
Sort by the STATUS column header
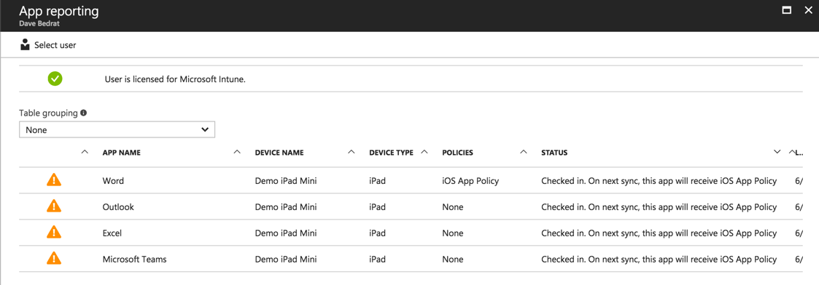[554, 153]
